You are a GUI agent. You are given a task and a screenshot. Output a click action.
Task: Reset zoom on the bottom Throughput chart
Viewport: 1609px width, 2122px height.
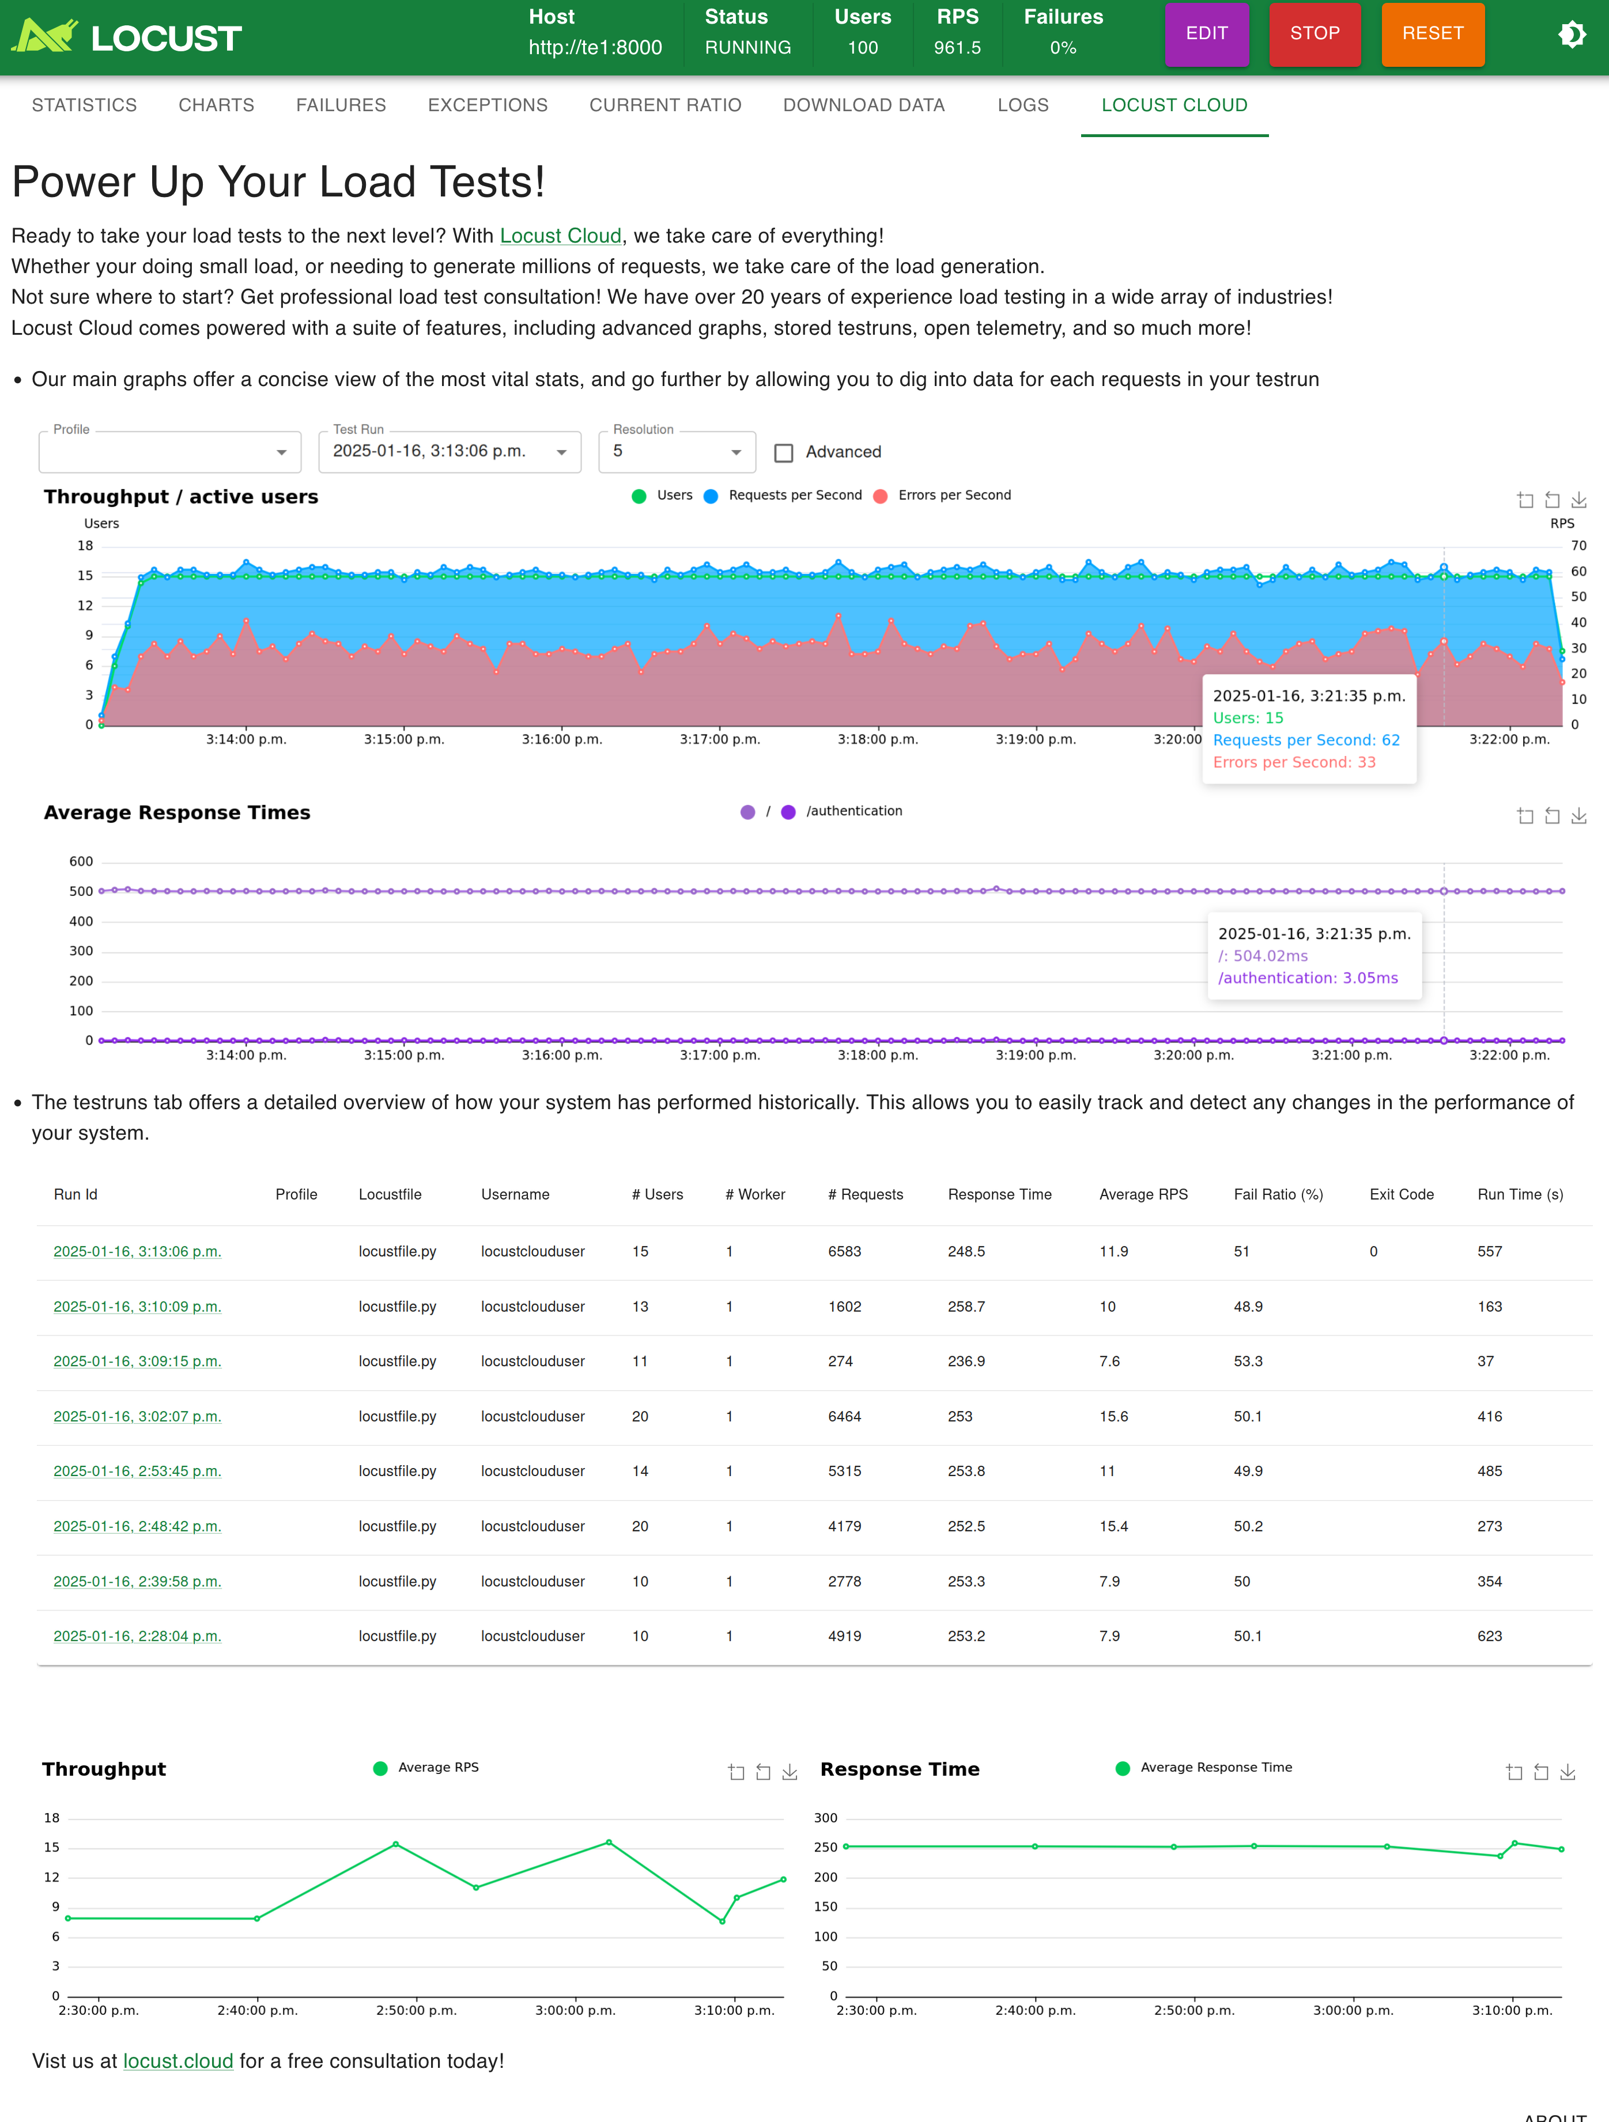pyautogui.click(x=763, y=1772)
